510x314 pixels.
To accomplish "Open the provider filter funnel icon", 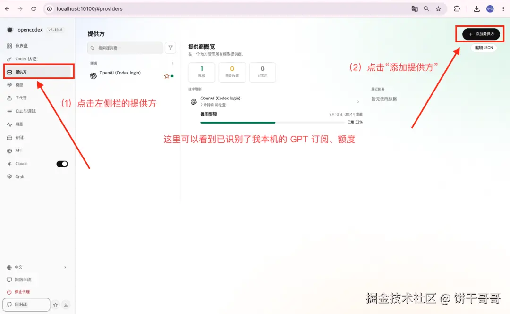I will [x=170, y=48].
